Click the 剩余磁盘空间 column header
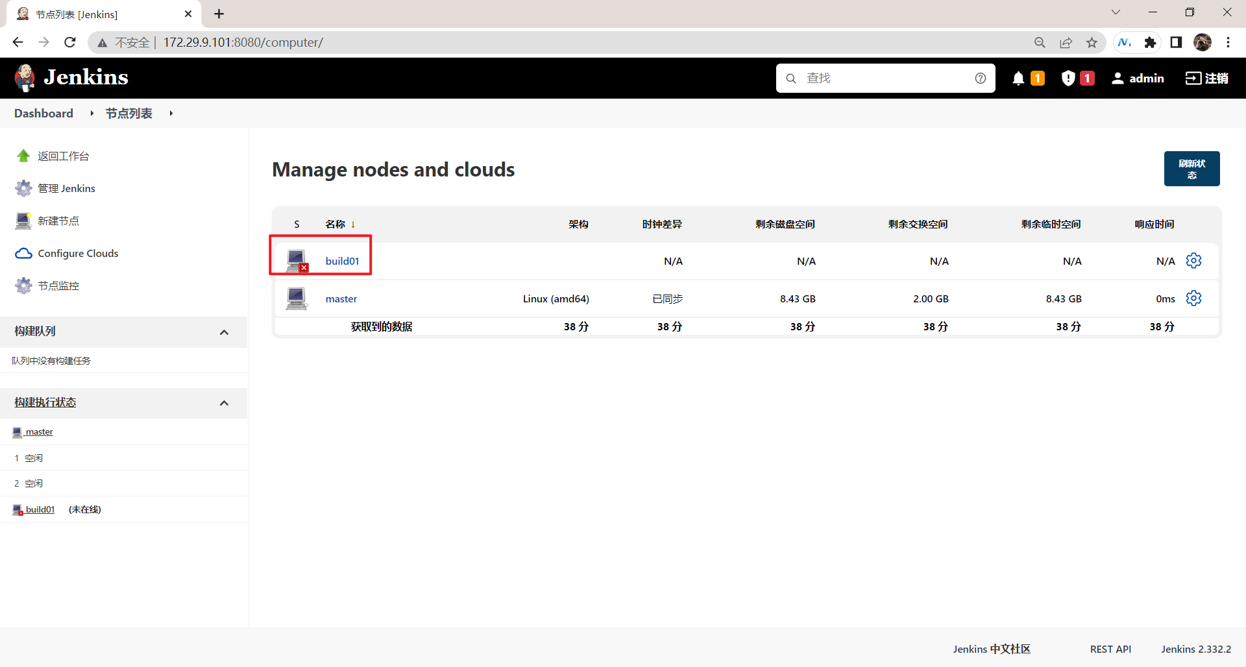Image resolution: width=1246 pixels, height=667 pixels. point(785,224)
